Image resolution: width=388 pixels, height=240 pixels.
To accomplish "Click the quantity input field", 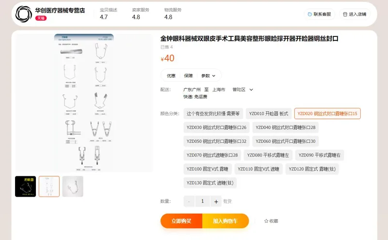I will click(202, 201).
